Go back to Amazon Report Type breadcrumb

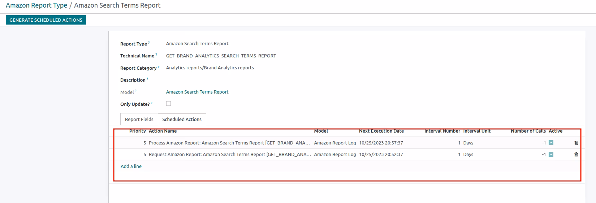[x=36, y=5]
